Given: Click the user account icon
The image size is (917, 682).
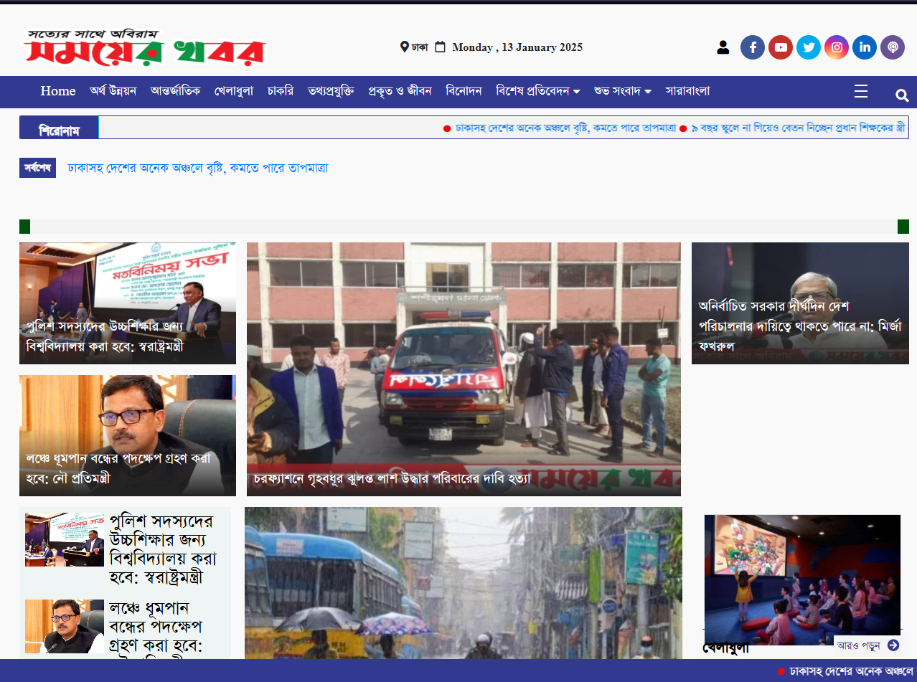Looking at the screenshot, I should (723, 47).
